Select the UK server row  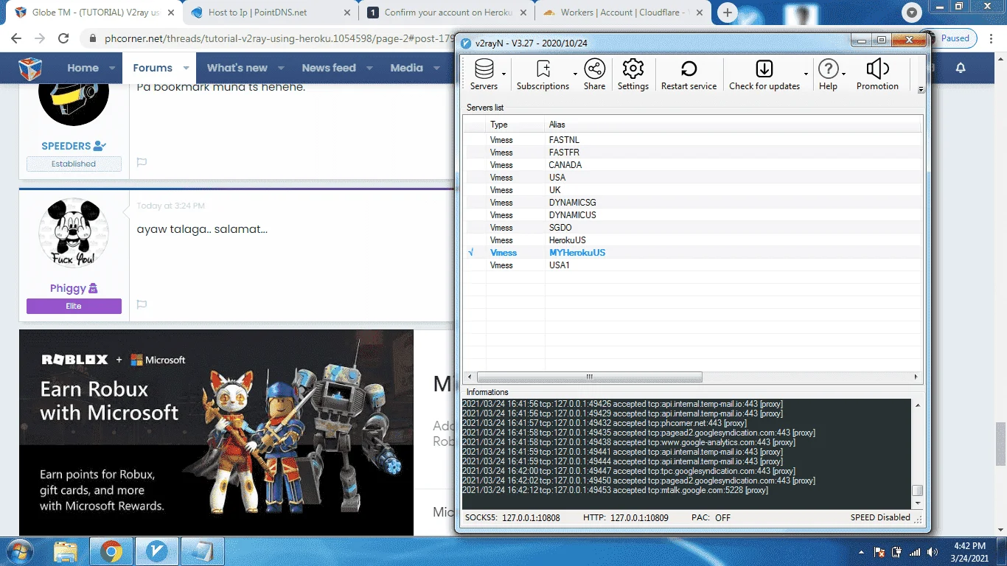pyautogui.click(x=693, y=190)
